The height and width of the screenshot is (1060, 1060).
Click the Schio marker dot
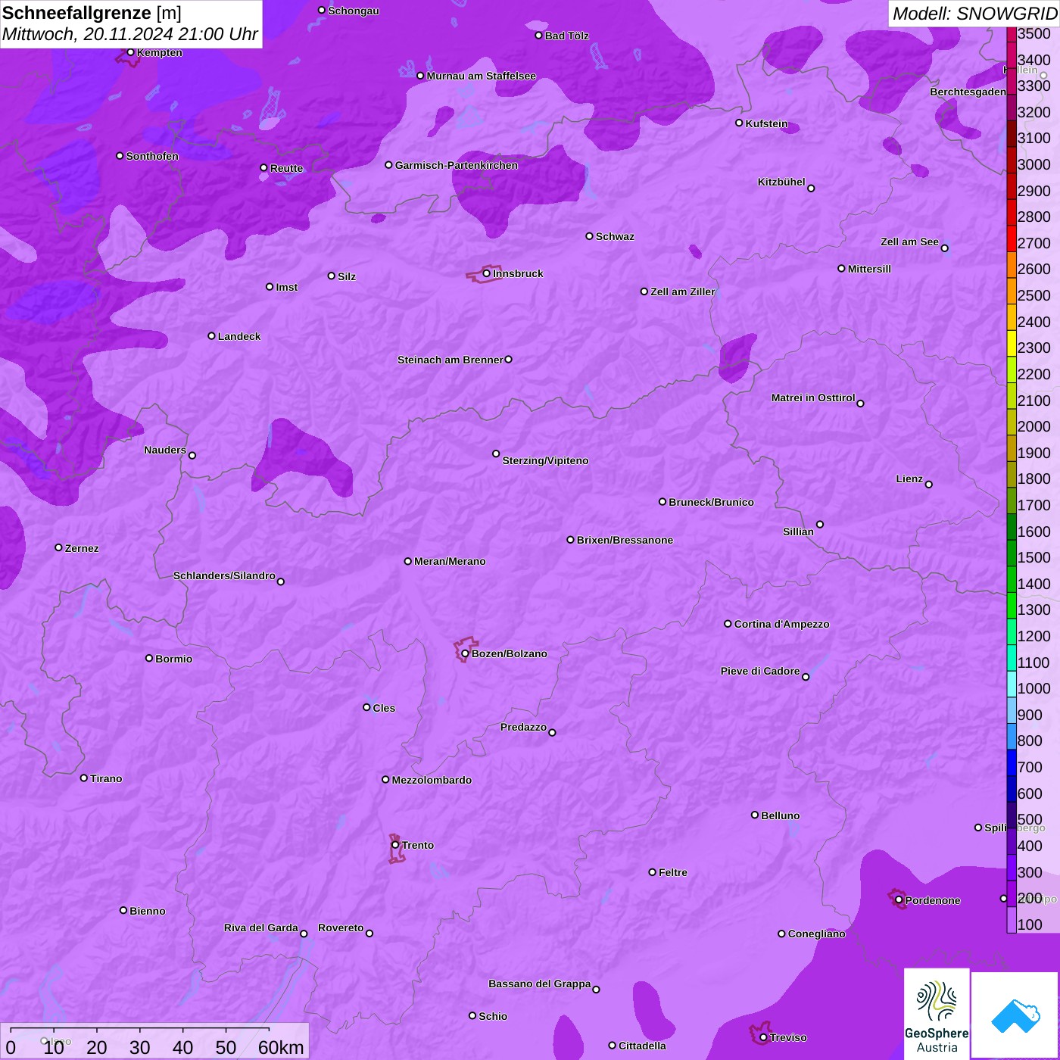pyautogui.click(x=472, y=1016)
